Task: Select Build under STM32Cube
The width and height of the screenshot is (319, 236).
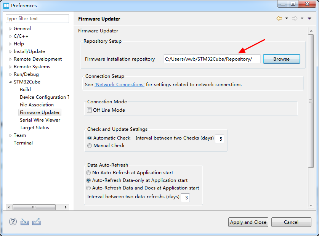Action: point(25,90)
